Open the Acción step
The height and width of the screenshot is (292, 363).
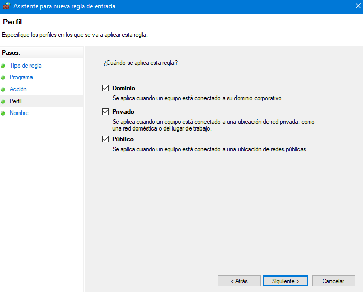(18, 89)
